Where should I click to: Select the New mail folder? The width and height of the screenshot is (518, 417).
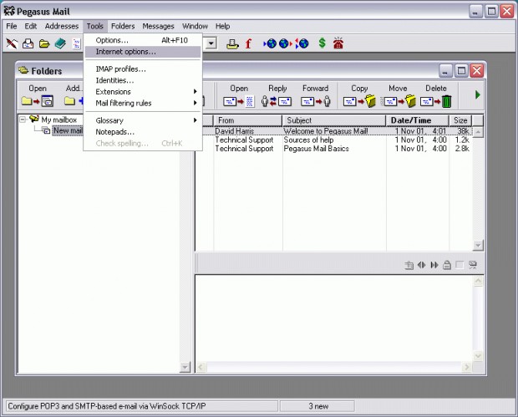click(68, 130)
